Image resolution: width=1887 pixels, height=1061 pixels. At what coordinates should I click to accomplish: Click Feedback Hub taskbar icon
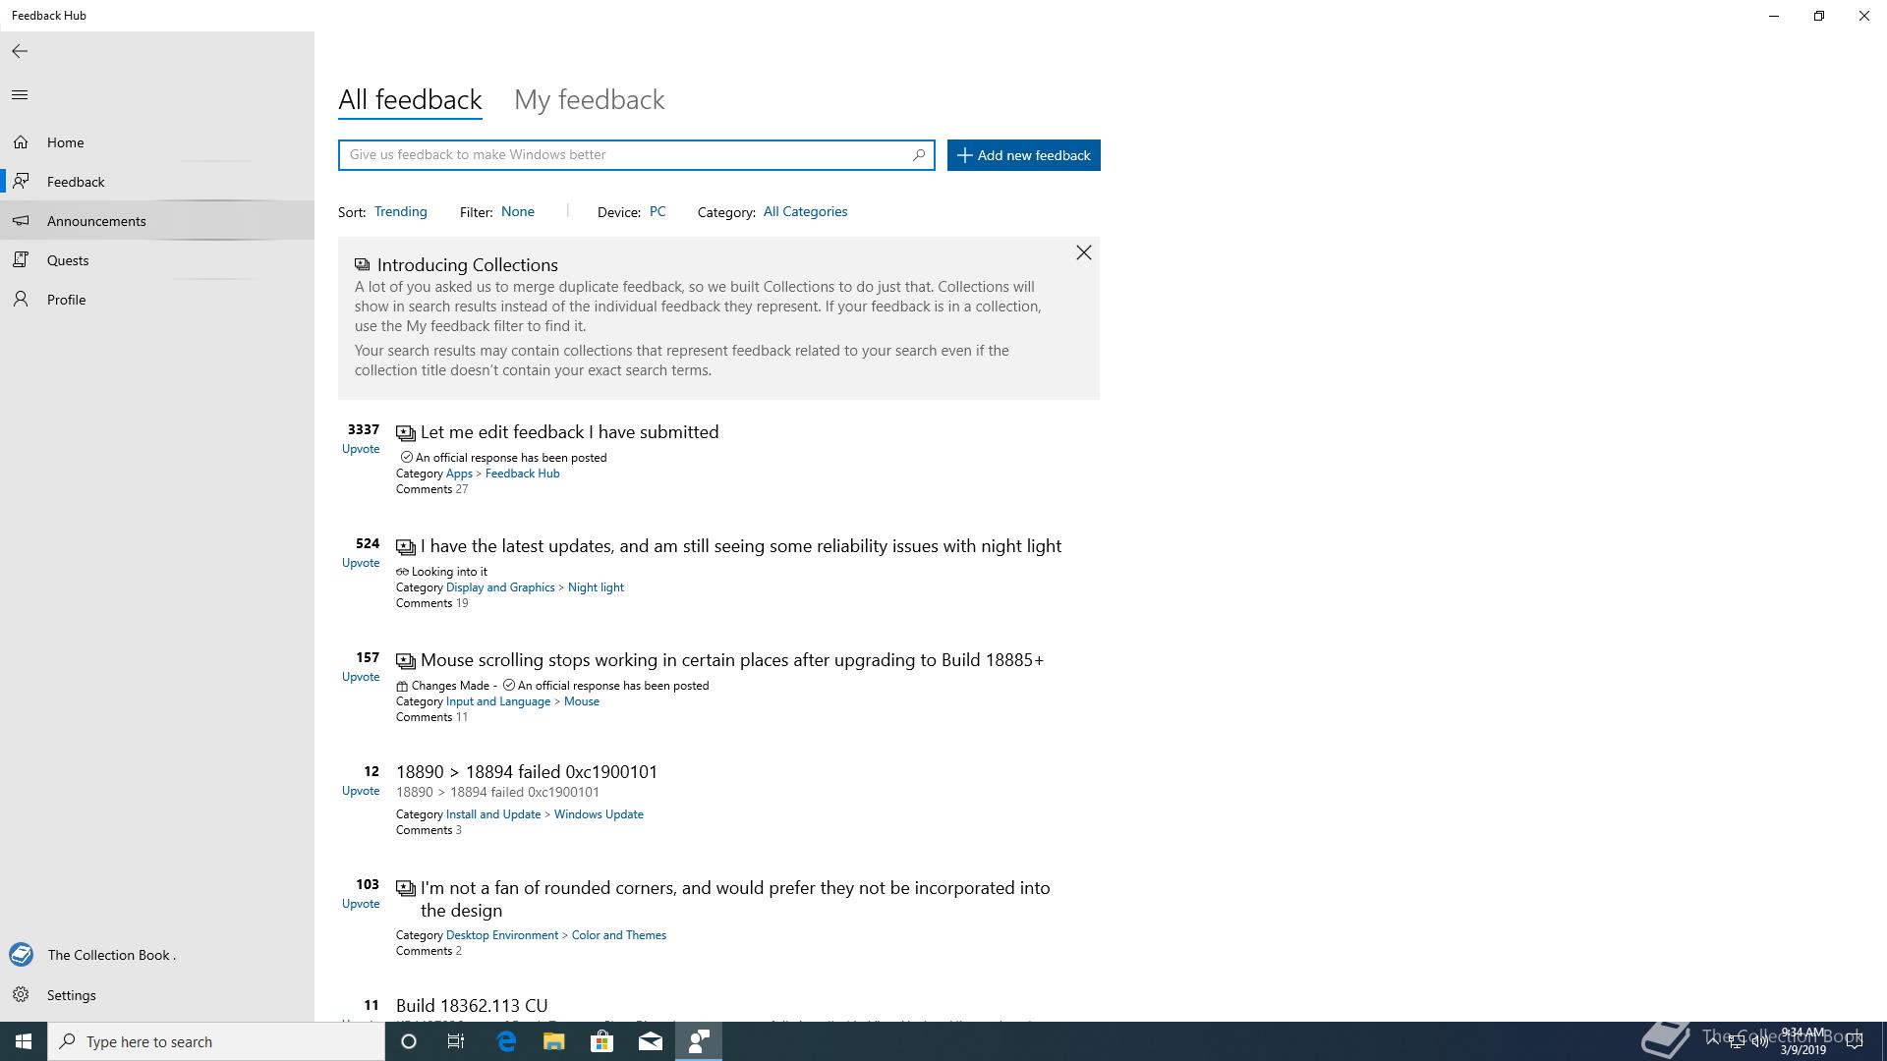point(699,1041)
